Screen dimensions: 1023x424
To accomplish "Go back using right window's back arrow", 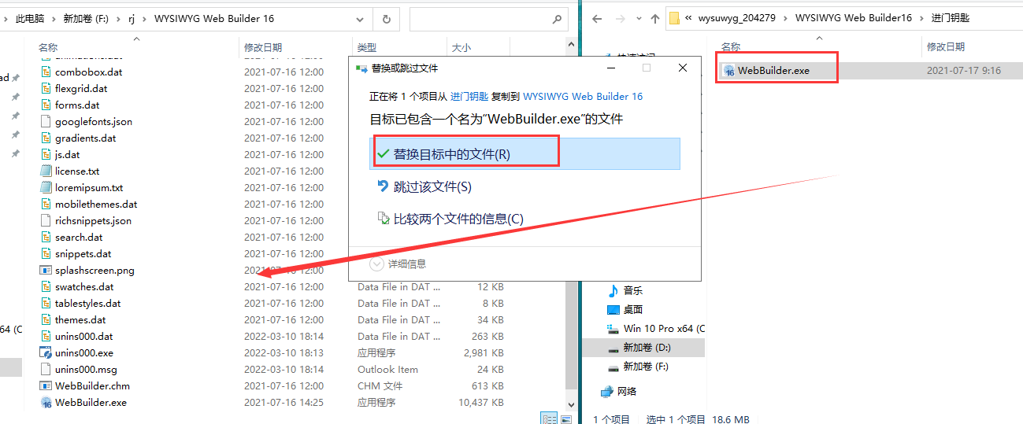I will click(597, 19).
